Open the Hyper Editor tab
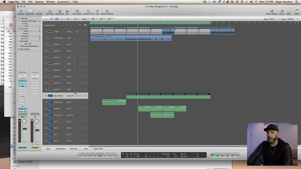 point(98,149)
